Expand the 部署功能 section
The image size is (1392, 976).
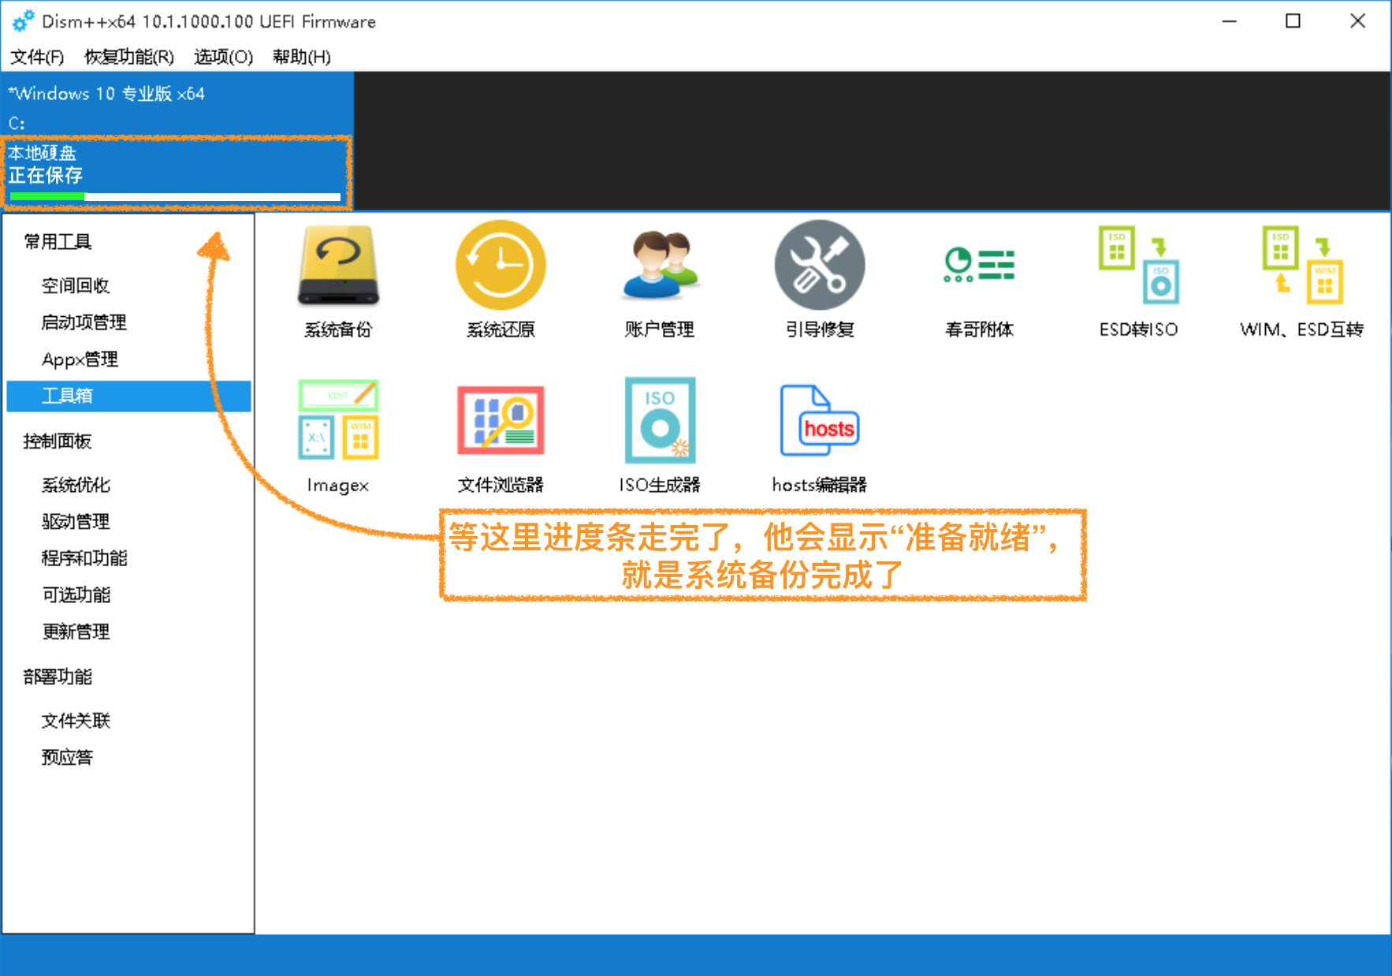[x=56, y=676]
